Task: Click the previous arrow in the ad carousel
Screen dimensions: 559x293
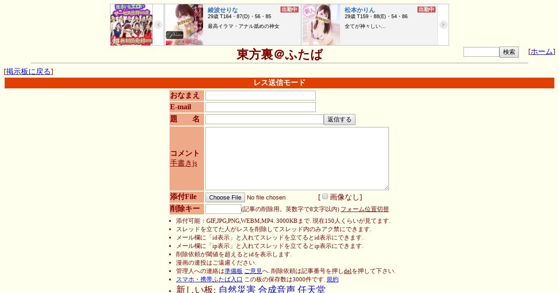Action: click(158, 25)
